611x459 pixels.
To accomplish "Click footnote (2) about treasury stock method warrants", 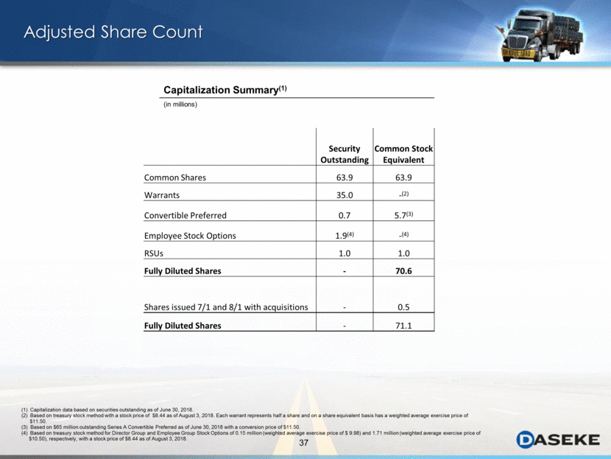I will (244, 418).
